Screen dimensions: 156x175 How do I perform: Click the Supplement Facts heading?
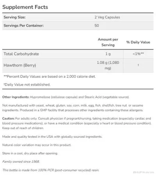(25, 7)
